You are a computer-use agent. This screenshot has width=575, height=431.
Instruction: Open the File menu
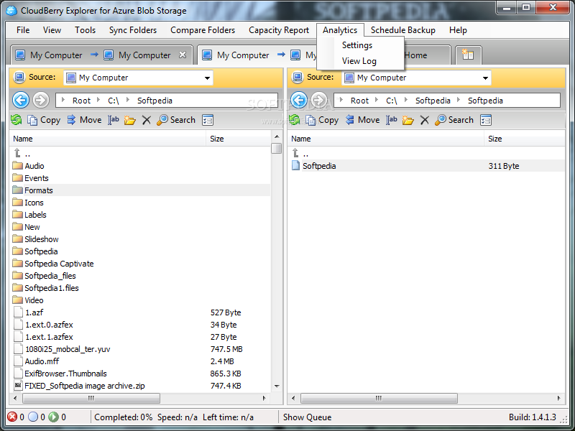(23, 30)
